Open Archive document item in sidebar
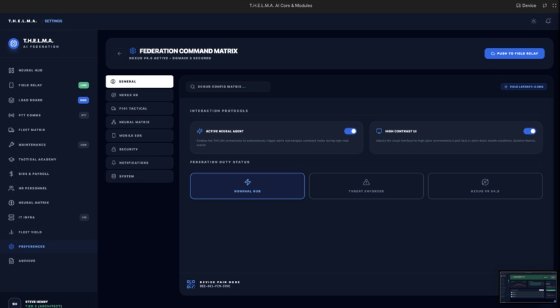Viewport: 560px width, 308px height. (49, 261)
